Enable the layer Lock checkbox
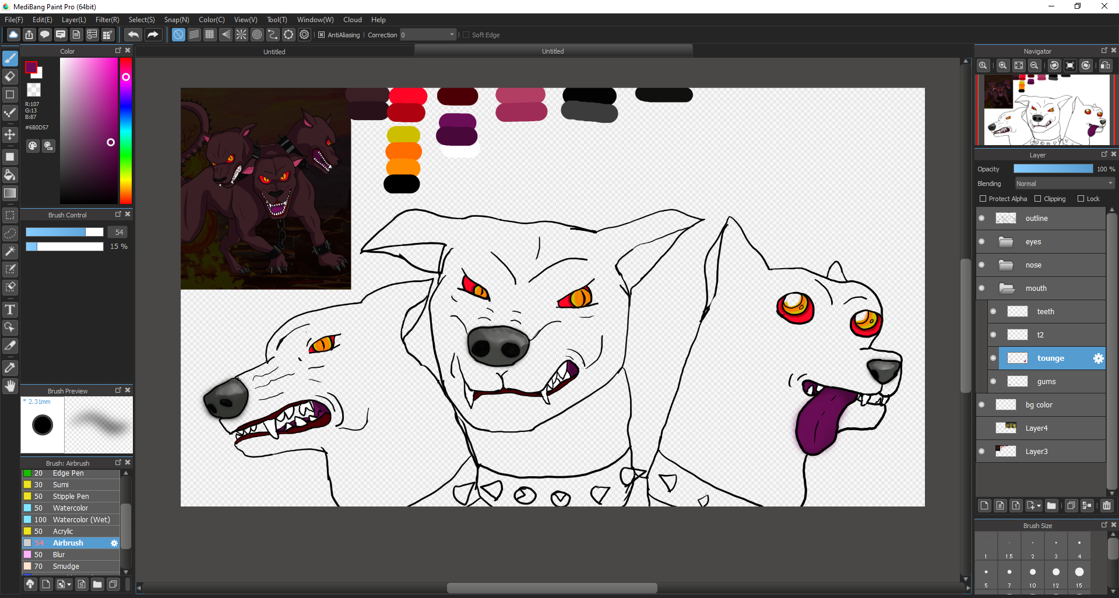This screenshot has width=1119, height=598. coord(1081,199)
